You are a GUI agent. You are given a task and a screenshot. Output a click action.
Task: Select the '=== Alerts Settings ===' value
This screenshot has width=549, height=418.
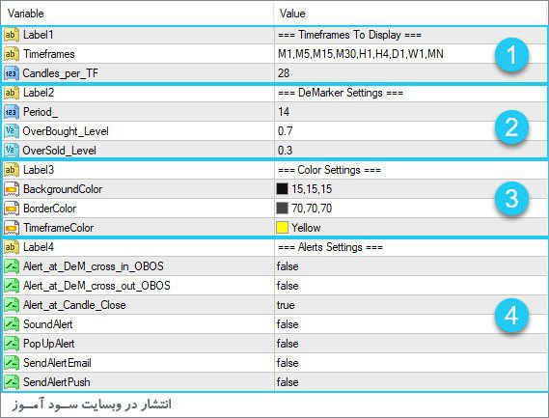tap(330, 247)
